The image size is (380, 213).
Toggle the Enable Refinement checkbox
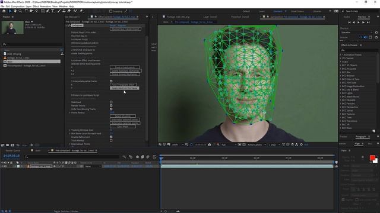[x=111, y=137]
